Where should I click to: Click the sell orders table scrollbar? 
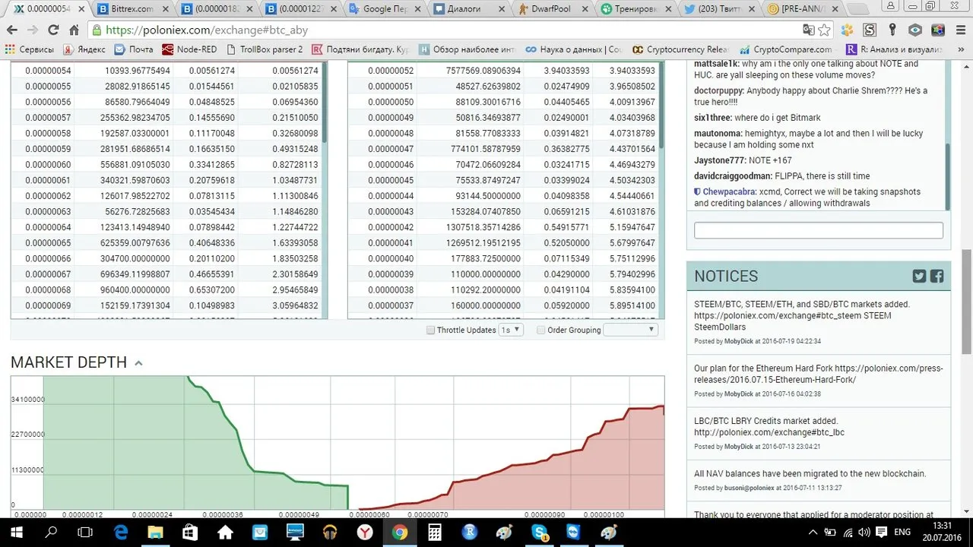(324, 103)
